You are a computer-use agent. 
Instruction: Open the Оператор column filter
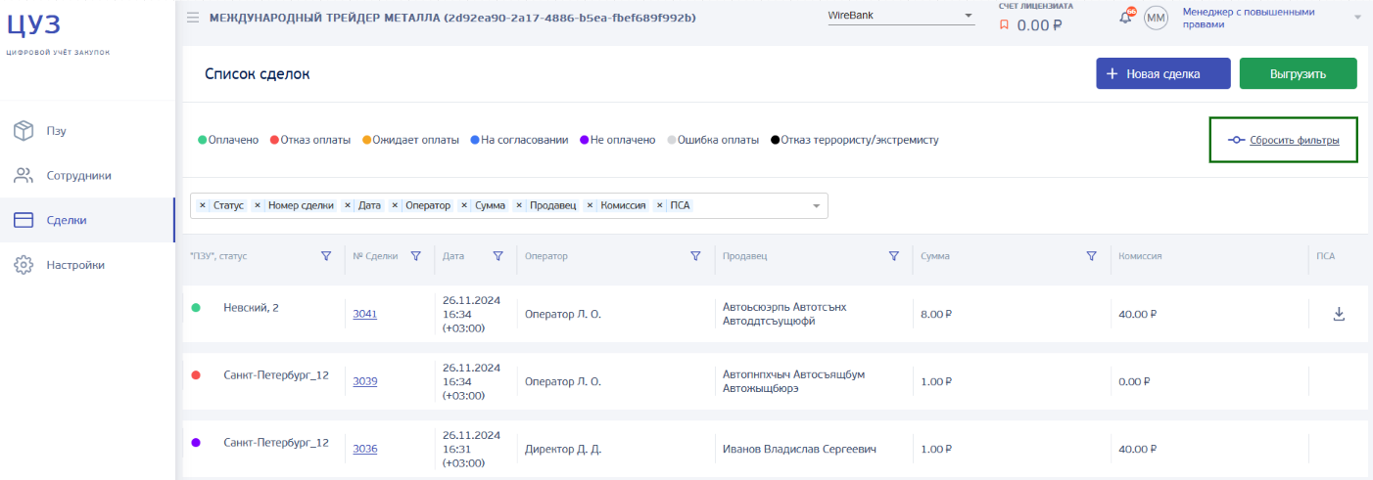pos(695,256)
